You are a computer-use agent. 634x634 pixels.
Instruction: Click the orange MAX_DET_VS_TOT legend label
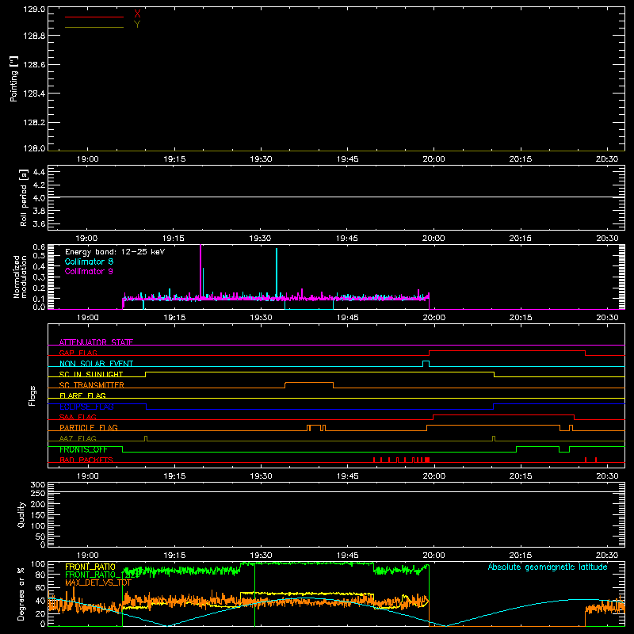(98, 582)
